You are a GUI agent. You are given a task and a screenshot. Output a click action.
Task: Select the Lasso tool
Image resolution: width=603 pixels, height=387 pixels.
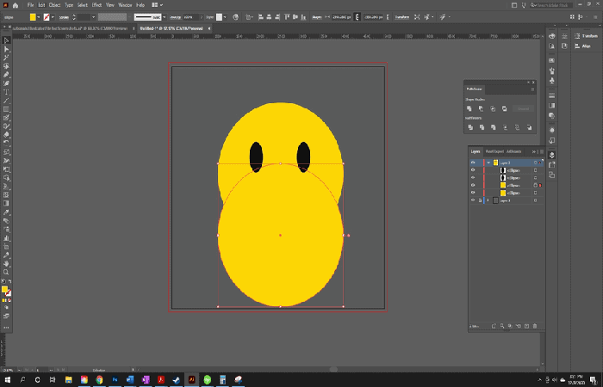6,66
